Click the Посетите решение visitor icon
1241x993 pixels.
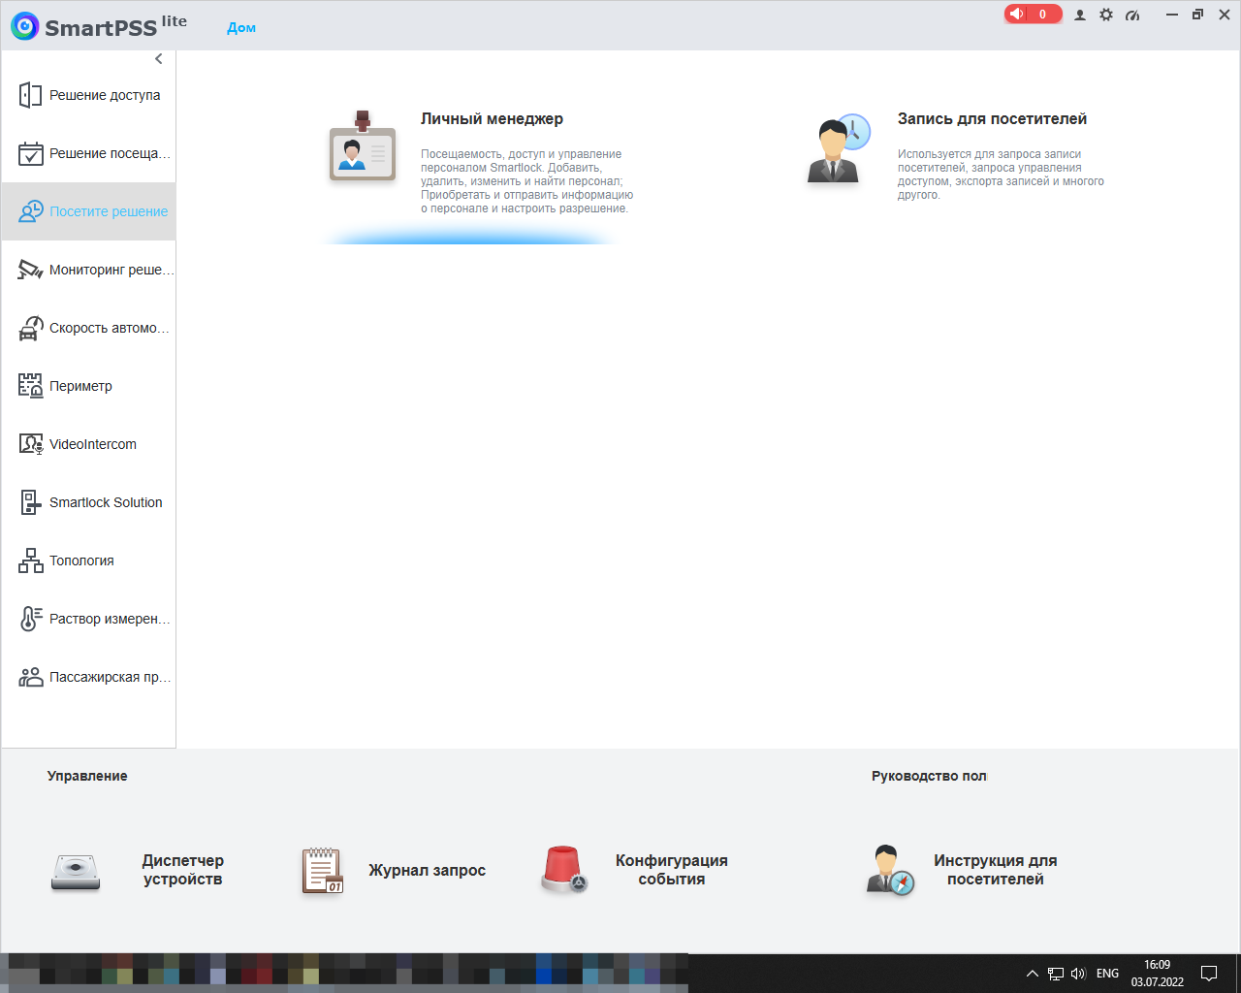click(31, 211)
